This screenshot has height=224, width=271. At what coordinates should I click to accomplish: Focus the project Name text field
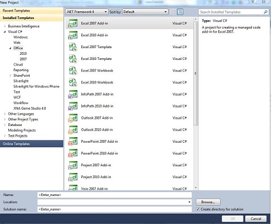pyautogui.click(x=114, y=195)
